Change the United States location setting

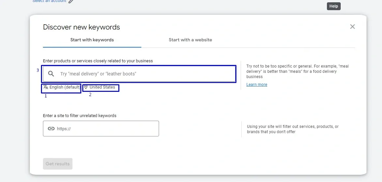tap(99, 87)
